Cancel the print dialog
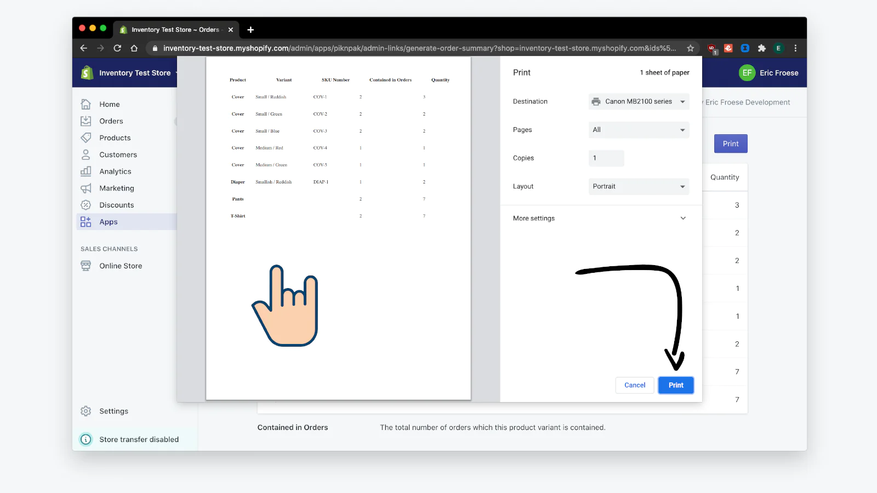This screenshot has width=877, height=493. 635,385
